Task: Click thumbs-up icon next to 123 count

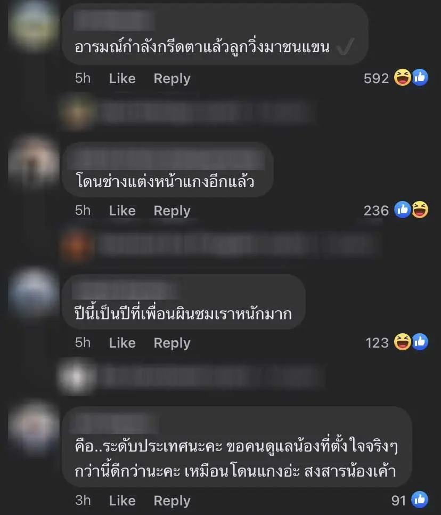Action: click(x=420, y=342)
